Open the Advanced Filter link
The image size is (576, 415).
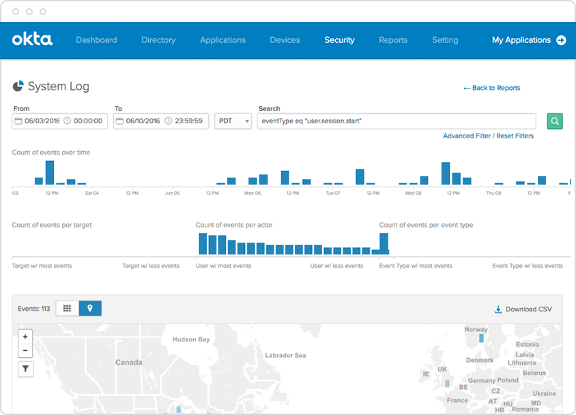[x=467, y=136]
